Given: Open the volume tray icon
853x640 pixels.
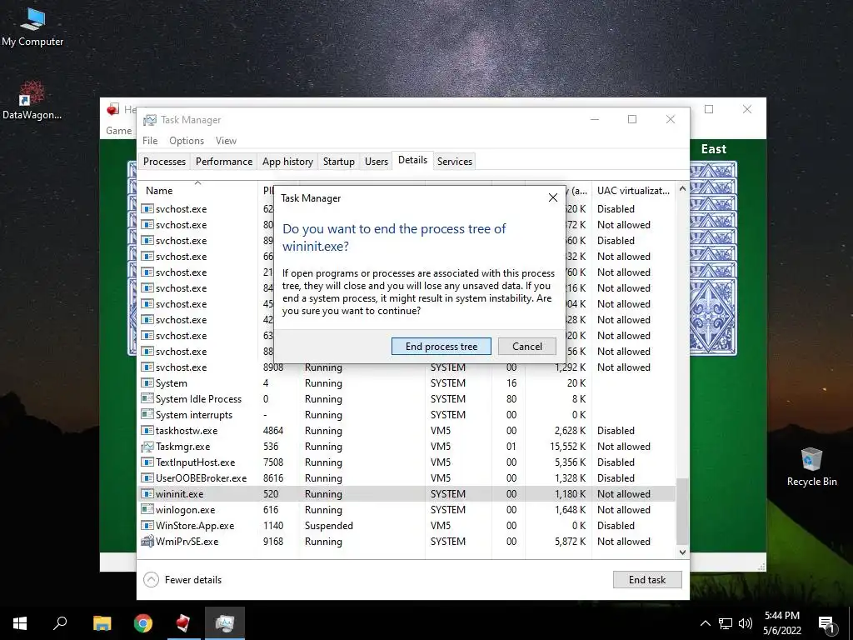Looking at the screenshot, I should pyautogui.click(x=746, y=623).
